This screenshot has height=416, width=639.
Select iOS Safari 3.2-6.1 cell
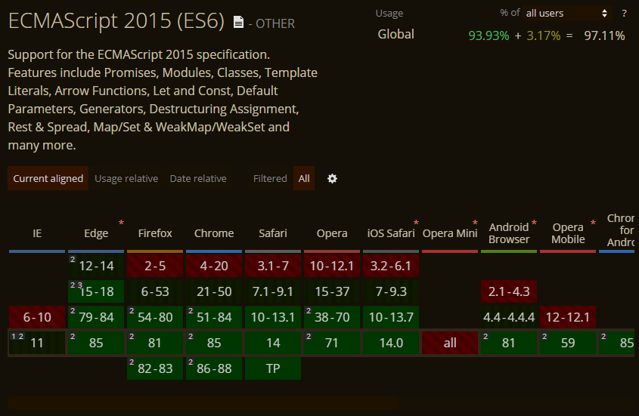coord(391,266)
